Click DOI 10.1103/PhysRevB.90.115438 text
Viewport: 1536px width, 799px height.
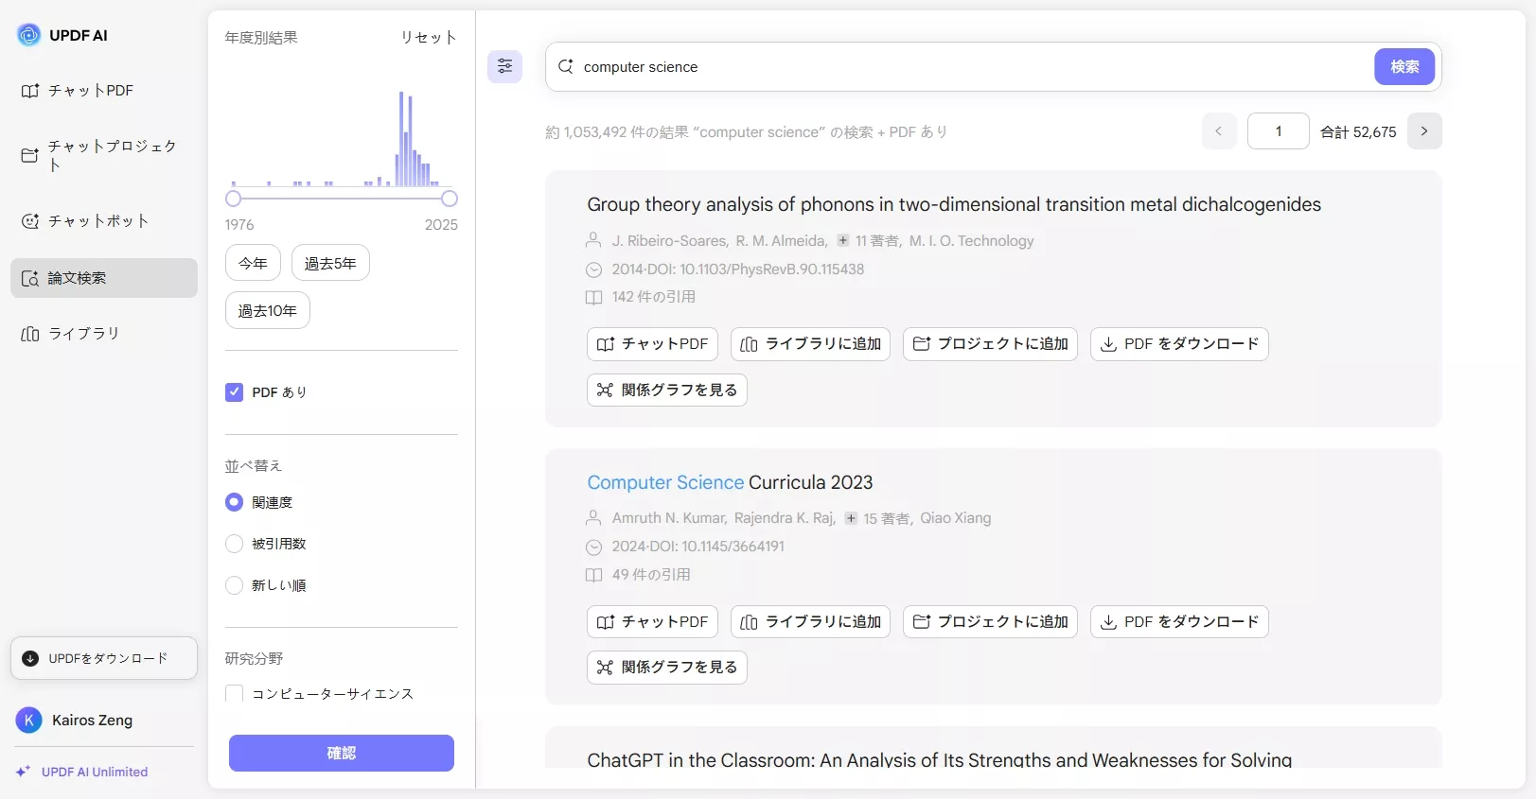(754, 269)
